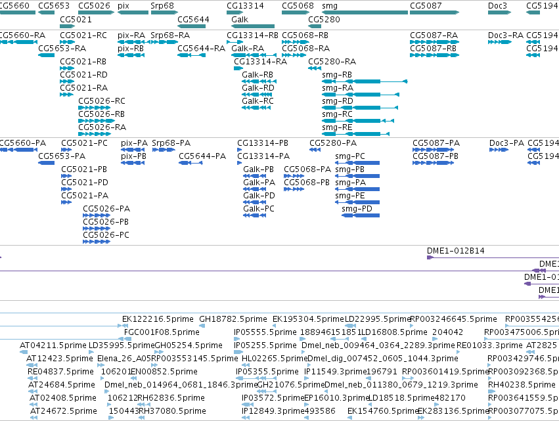The image size is (559, 421).
Task: Open protein pix-PA
Action: point(133,150)
